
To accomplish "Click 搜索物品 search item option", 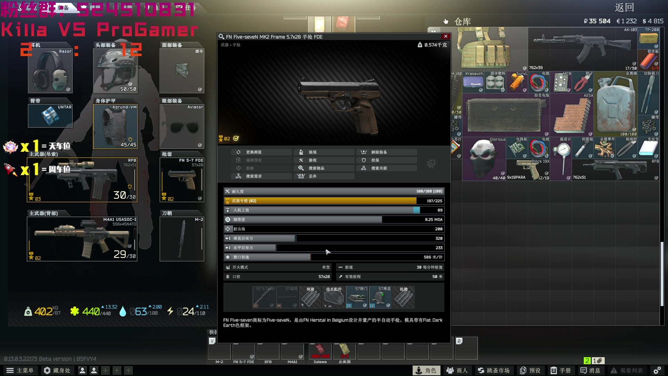I will tap(324, 168).
